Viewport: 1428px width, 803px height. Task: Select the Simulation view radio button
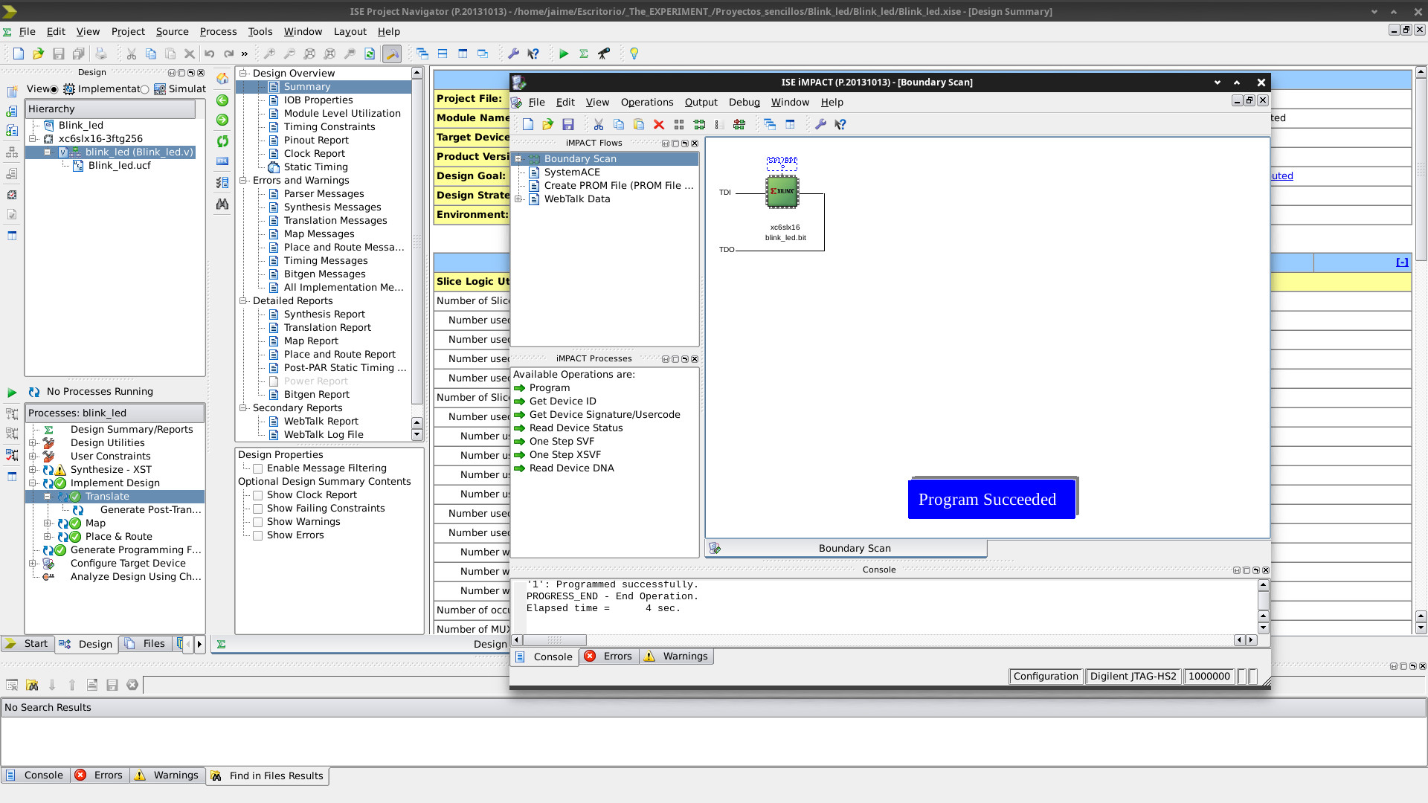(145, 89)
